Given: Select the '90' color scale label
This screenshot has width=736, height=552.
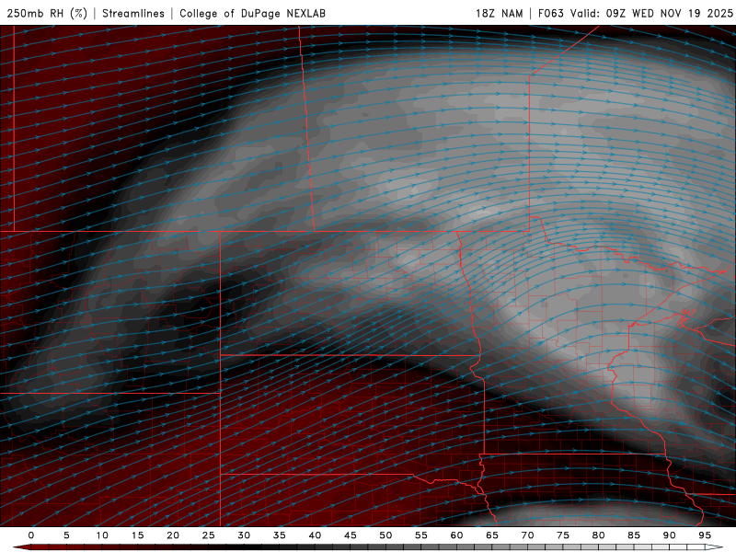Looking at the screenshot, I should pyautogui.click(x=669, y=535).
